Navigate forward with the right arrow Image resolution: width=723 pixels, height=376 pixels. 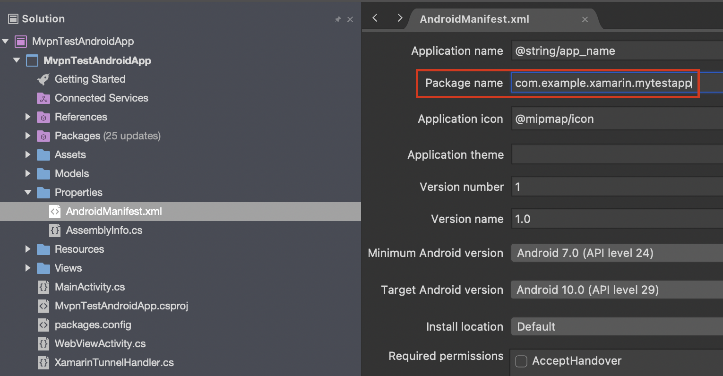tap(400, 18)
